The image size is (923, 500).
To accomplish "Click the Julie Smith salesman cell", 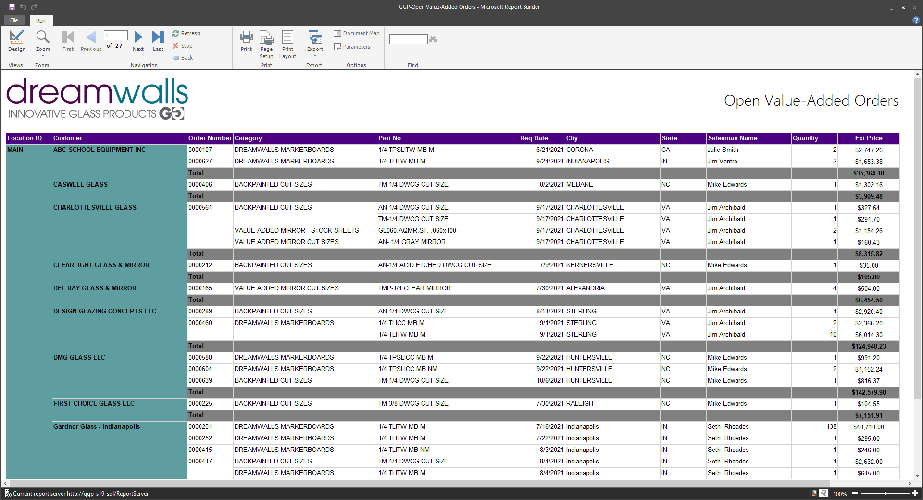I will point(748,150).
